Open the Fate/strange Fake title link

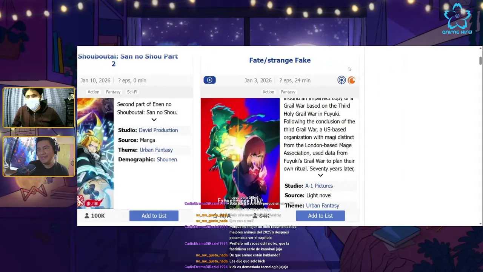tap(280, 60)
